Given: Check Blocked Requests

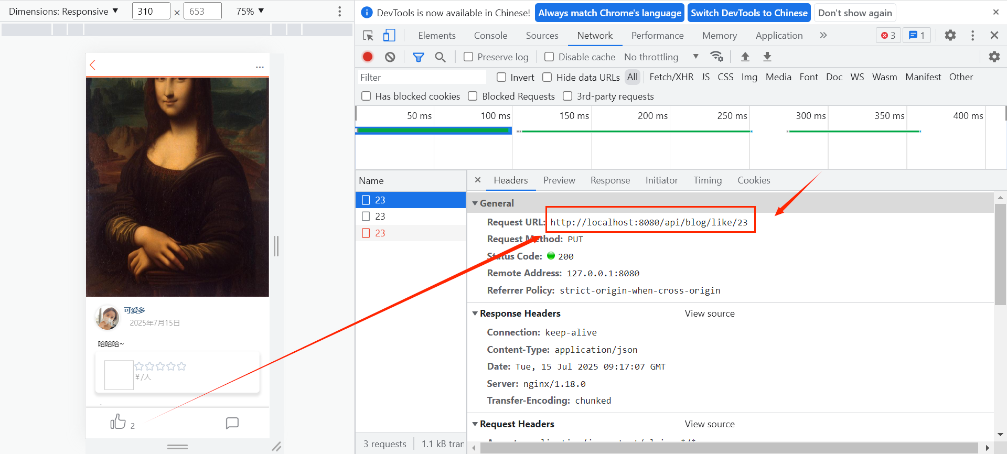Looking at the screenshot, I should pyautogui.click(x=473, y=96).
